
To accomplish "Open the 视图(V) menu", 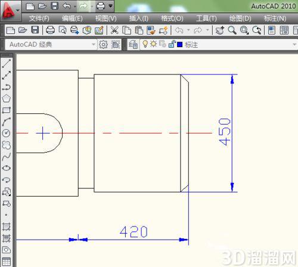I will (105, 18).
